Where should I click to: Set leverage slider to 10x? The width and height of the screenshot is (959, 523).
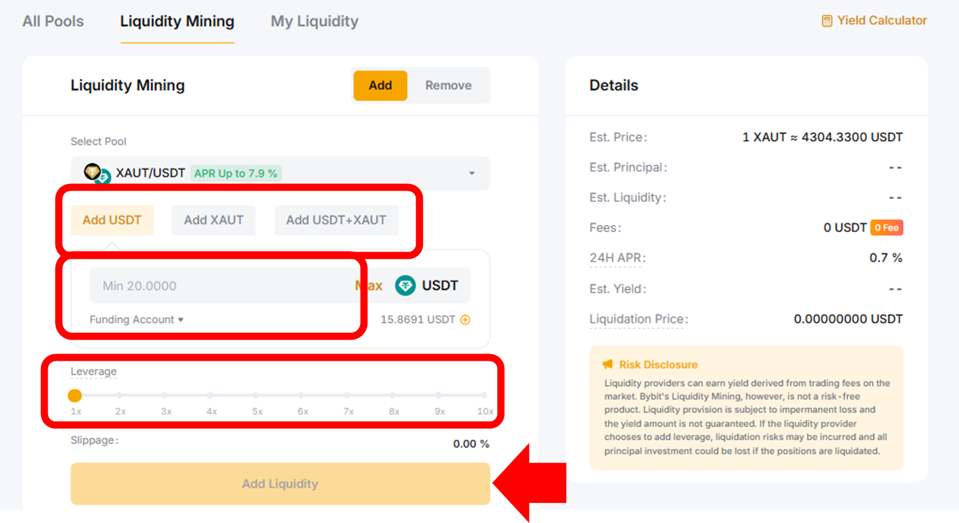484,396
